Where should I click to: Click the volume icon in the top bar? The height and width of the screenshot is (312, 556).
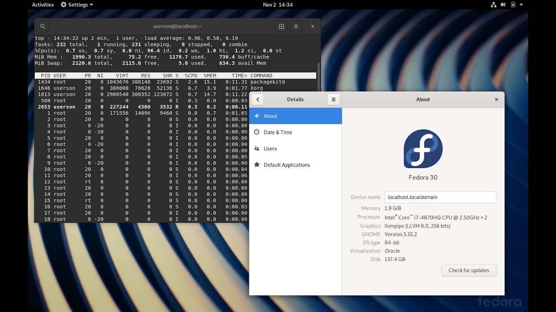pyautogui.click(x=503, y=5)
